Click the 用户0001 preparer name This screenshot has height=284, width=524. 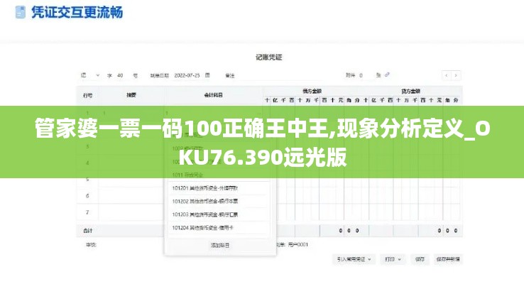click(298, 244)
